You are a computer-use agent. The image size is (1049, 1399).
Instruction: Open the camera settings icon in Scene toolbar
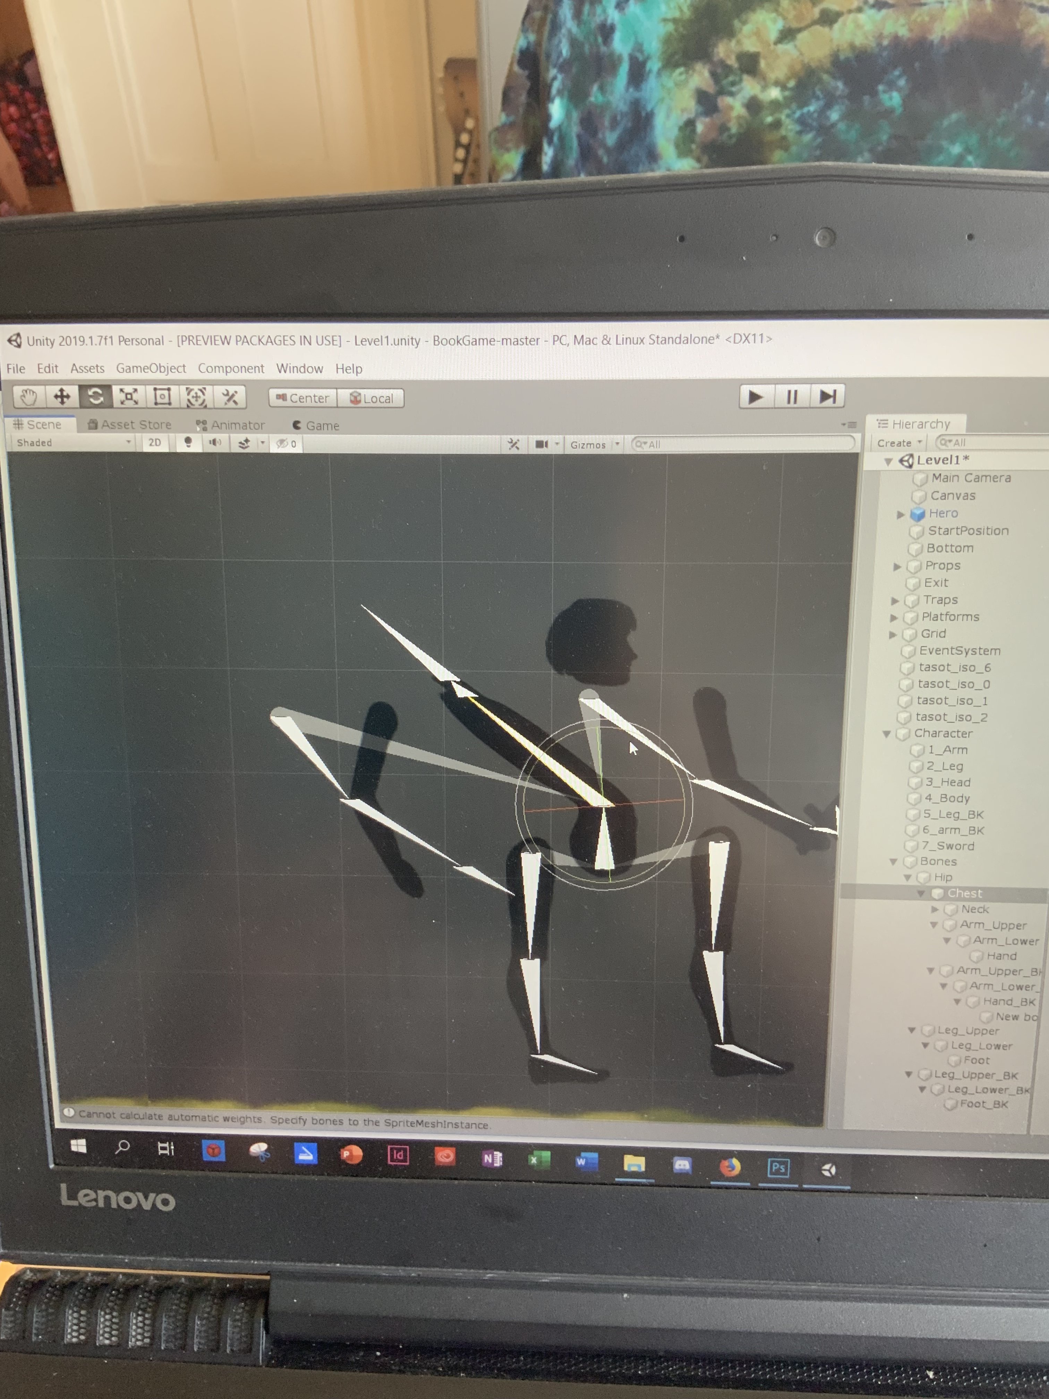click(x=543, y=444)
